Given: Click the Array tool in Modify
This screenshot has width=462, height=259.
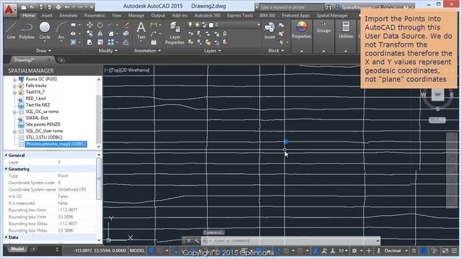Looking at the screenshot, I should point(110,42).
